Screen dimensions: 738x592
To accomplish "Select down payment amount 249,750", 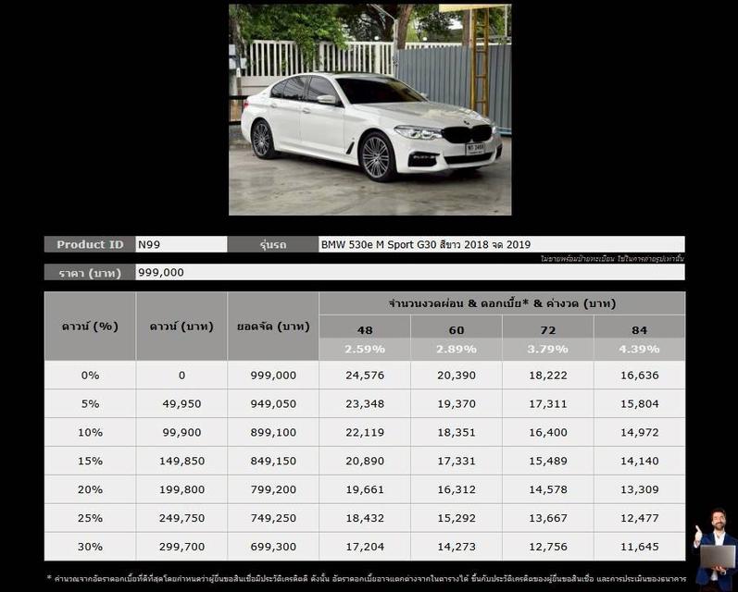I will [x=181, y=518].
